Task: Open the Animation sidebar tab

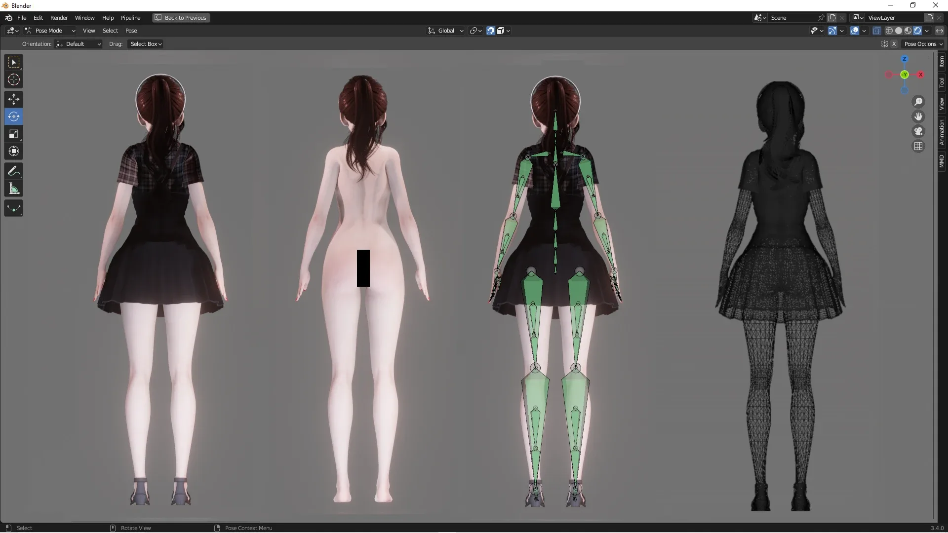Action: pos(942,132)
